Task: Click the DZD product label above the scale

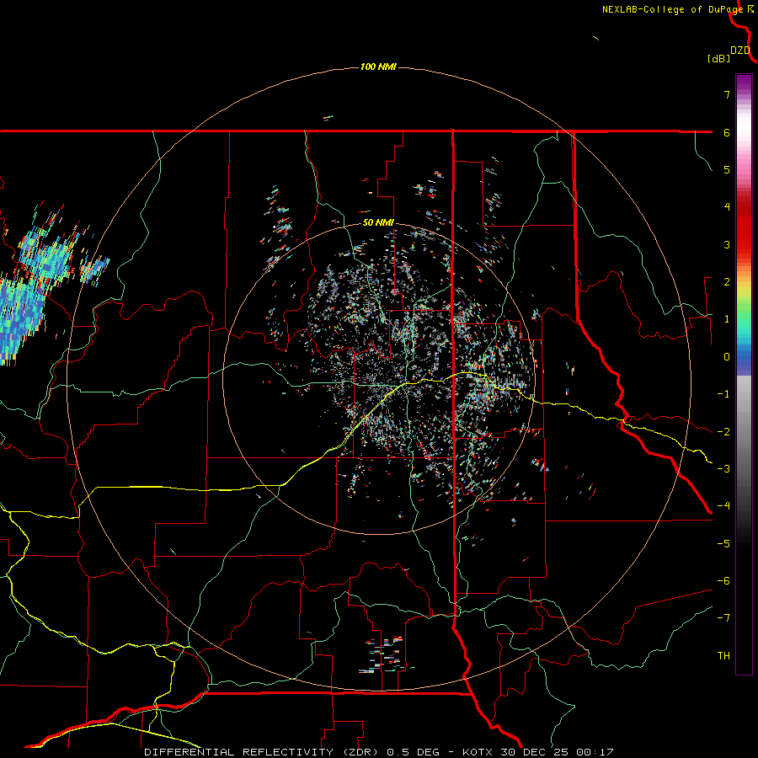Action: [740, 51]
